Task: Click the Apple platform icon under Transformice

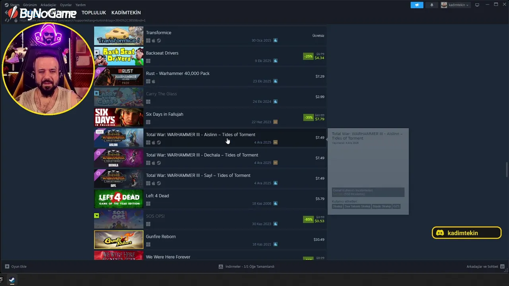Action: [x=153, y=41]
